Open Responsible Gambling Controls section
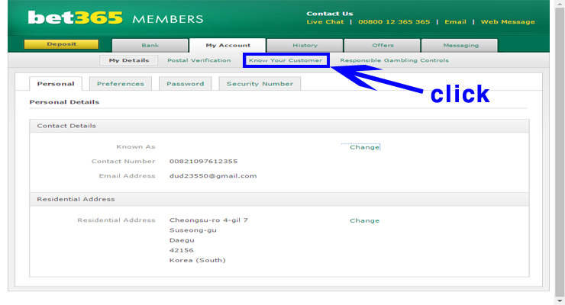The height and width of the screenshot is (305, 565). point(394,60)
